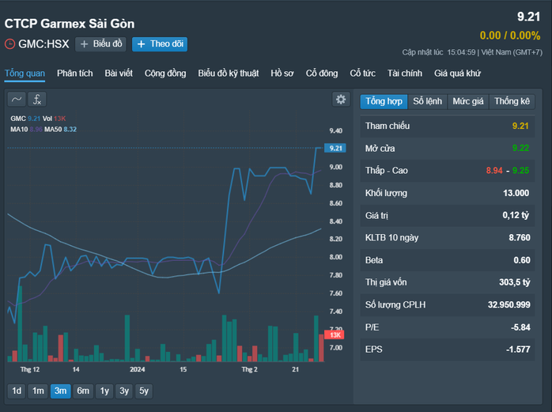Click the MA10 legend entry
Viewport: 552px width, 412px height.
pos(26,129)
